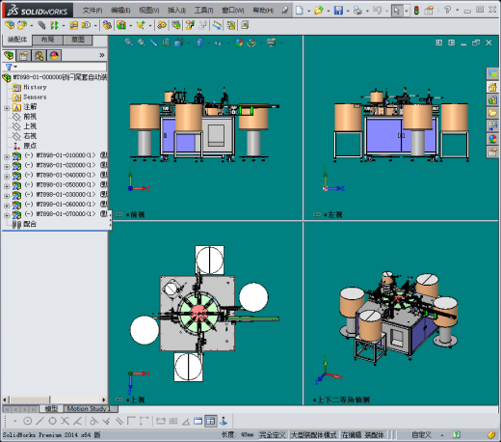Open the 窗口(W) menu

pos(233,11)
